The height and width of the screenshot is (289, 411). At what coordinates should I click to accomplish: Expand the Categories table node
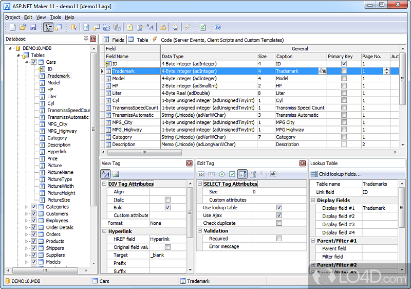pos(26,207)
